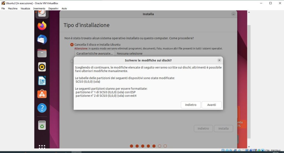
Task: Open the Trash icon in dock
Action: 42,125
